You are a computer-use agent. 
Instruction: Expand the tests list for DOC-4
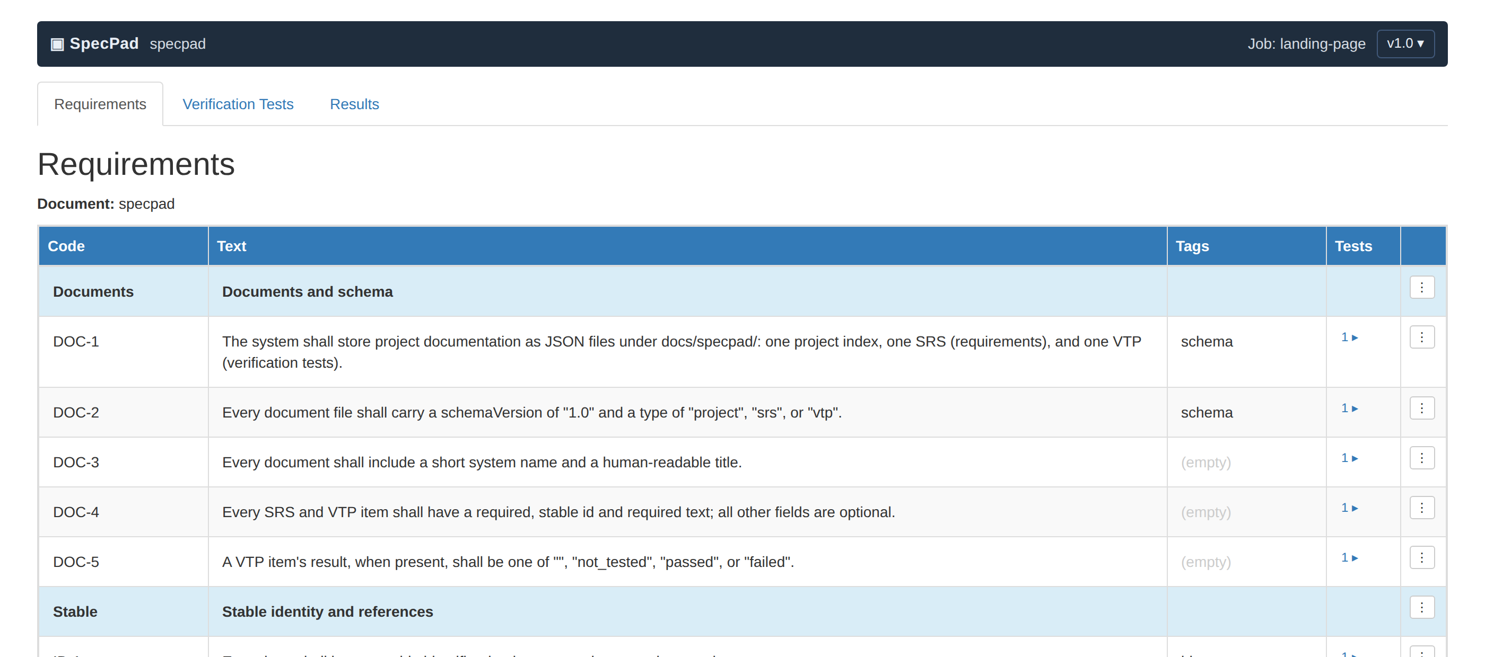coord(1350,508)
